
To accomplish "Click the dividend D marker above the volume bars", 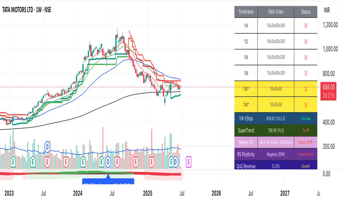I will [47, 147].
